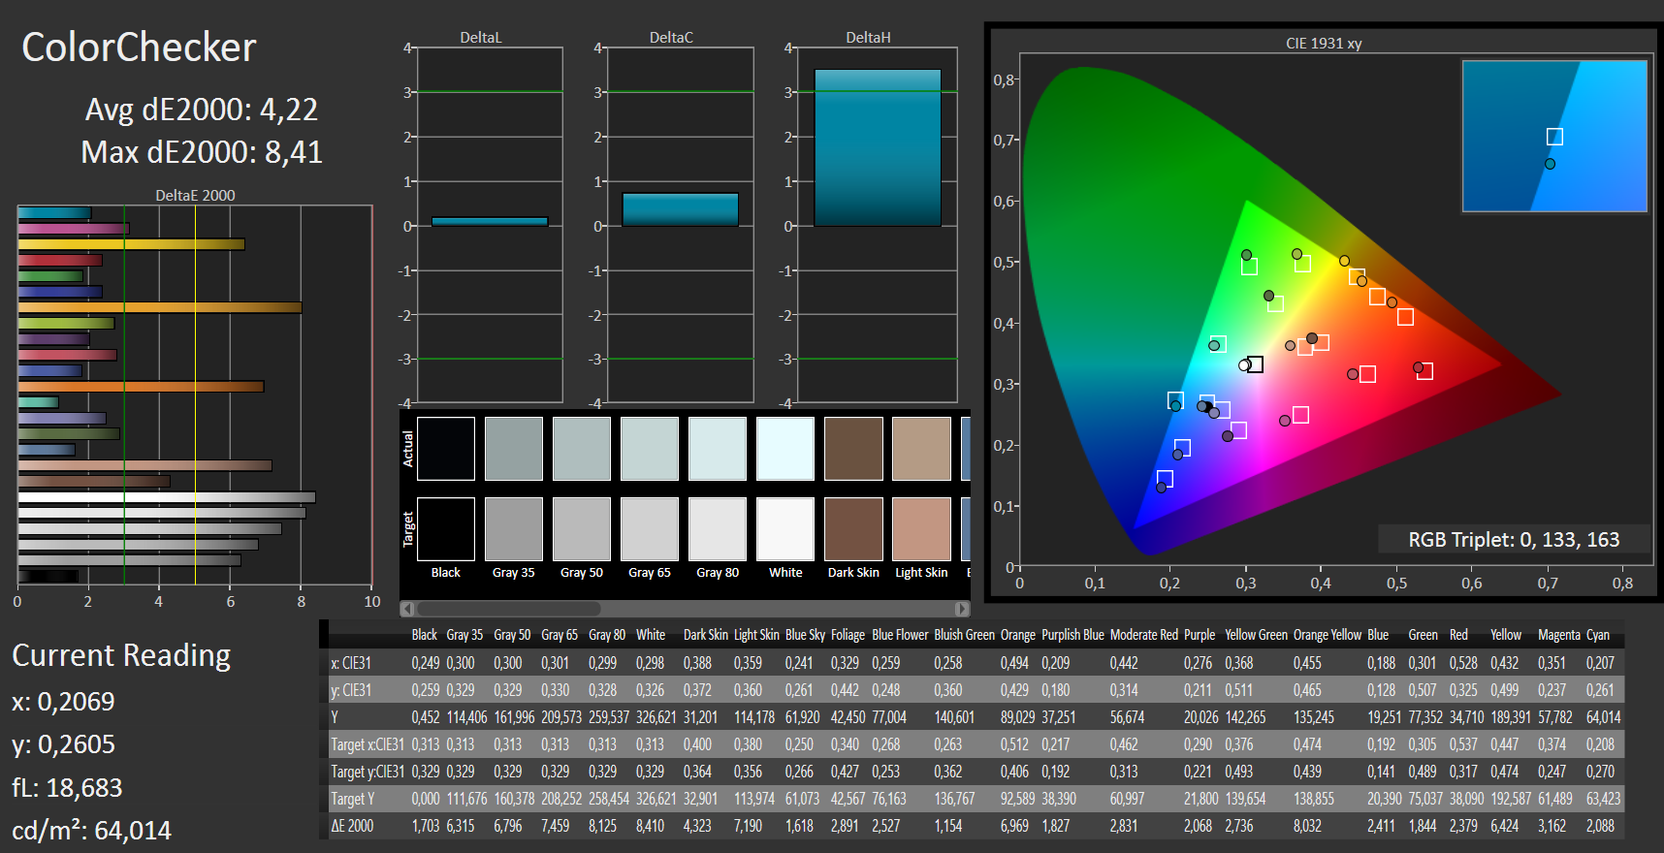This screenshot has width=1664, height=853.
Task: Click the 'Magenta' column header
Action: 1559,635
